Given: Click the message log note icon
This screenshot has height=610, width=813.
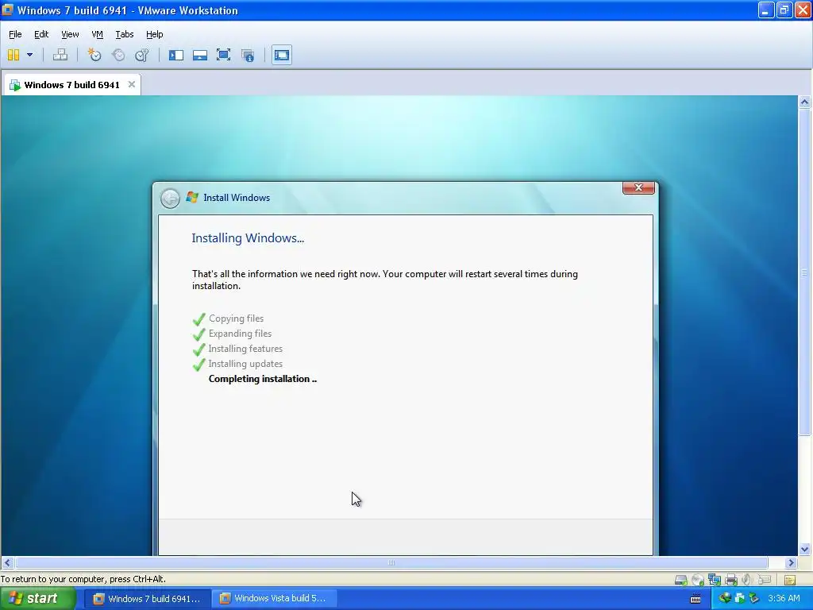Looking at the screenshot, I should pyautogui.click(x=790, y=580).
